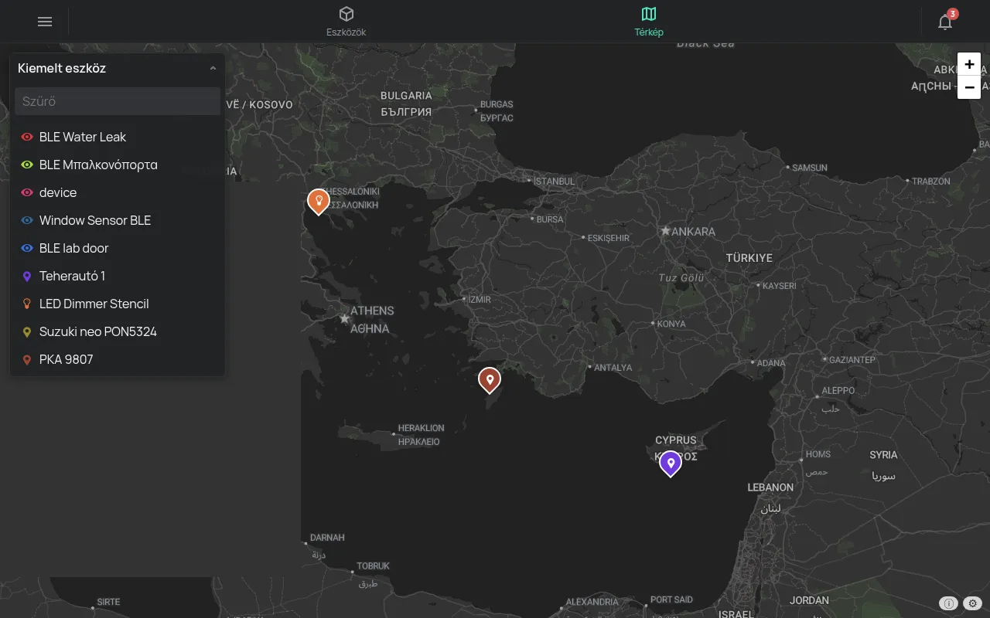Click the pin icon for Suzuki neo PON5324
This screenshot has height=618, width=990.
coord(27,331)
